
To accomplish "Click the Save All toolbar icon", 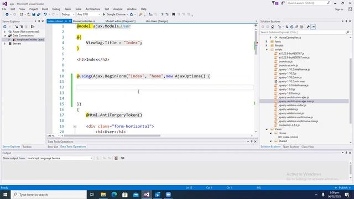I will pos(39,14).
